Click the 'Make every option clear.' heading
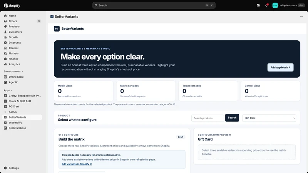The image size is (308, 173). tap(102, 57)
